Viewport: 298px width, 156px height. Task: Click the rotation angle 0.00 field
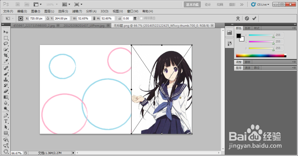tap(127, 18)
